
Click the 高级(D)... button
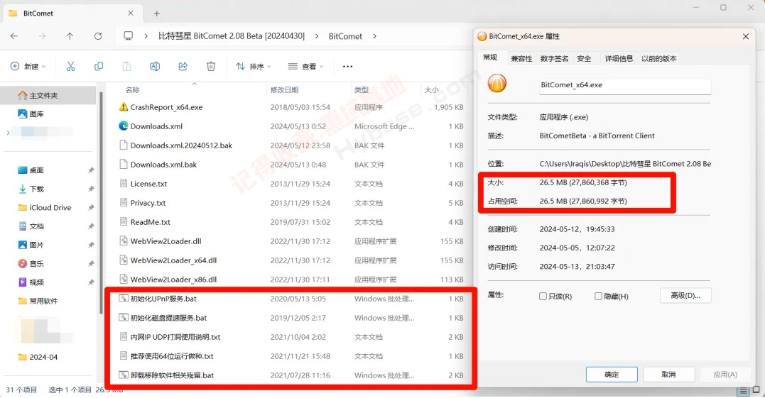pyautogui.click(x=685, y=295)
